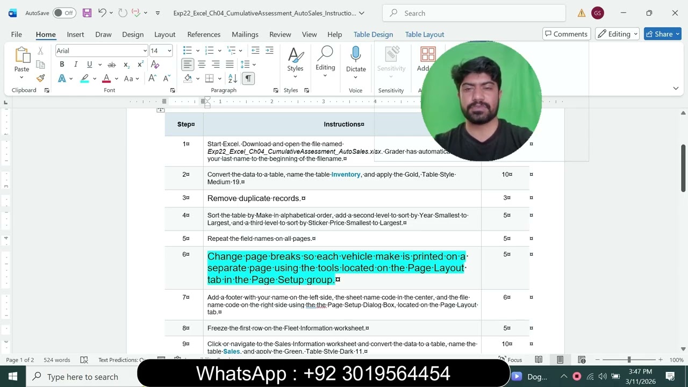Switch to Web Layout view
The height and width of the screenshot is (387, 688).
point(582,360)
